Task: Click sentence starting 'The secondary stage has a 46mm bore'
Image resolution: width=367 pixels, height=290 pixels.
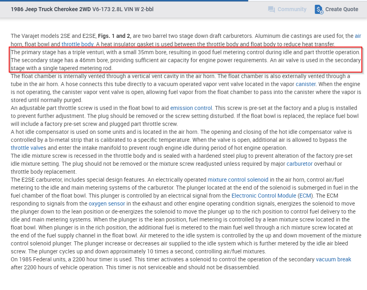Action: click(x=140, y=60)
